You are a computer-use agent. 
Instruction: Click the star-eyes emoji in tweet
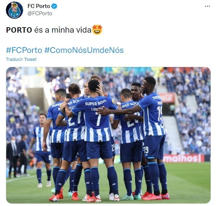[97, 30]
